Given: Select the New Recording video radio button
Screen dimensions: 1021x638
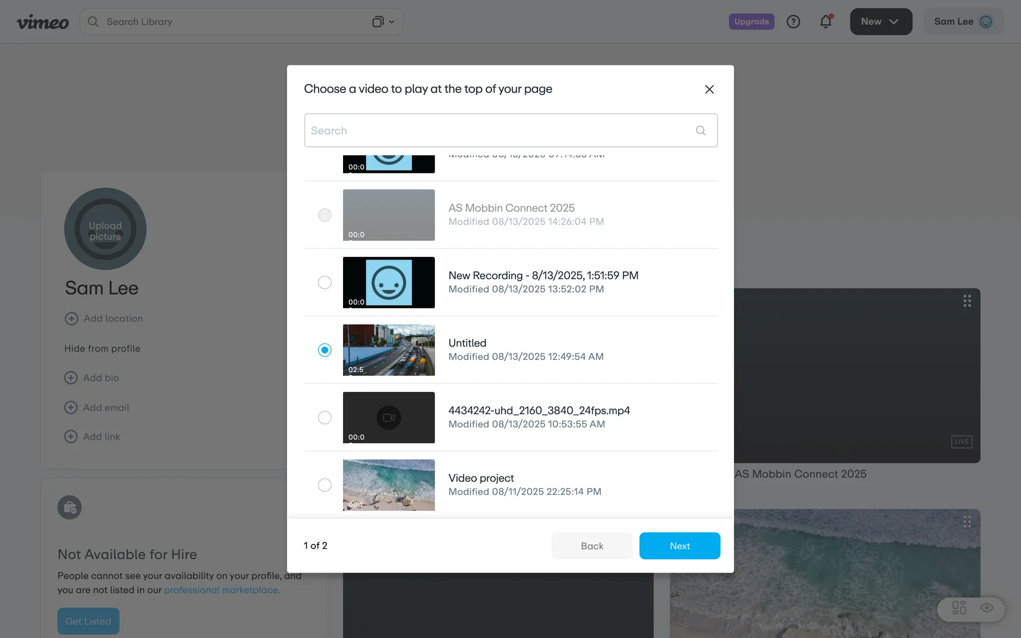Looking at the screenshot, I should click(x=324, y=282).
